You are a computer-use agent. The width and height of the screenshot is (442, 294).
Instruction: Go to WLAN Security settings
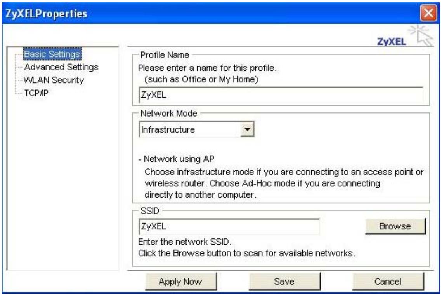coord(54,80)
